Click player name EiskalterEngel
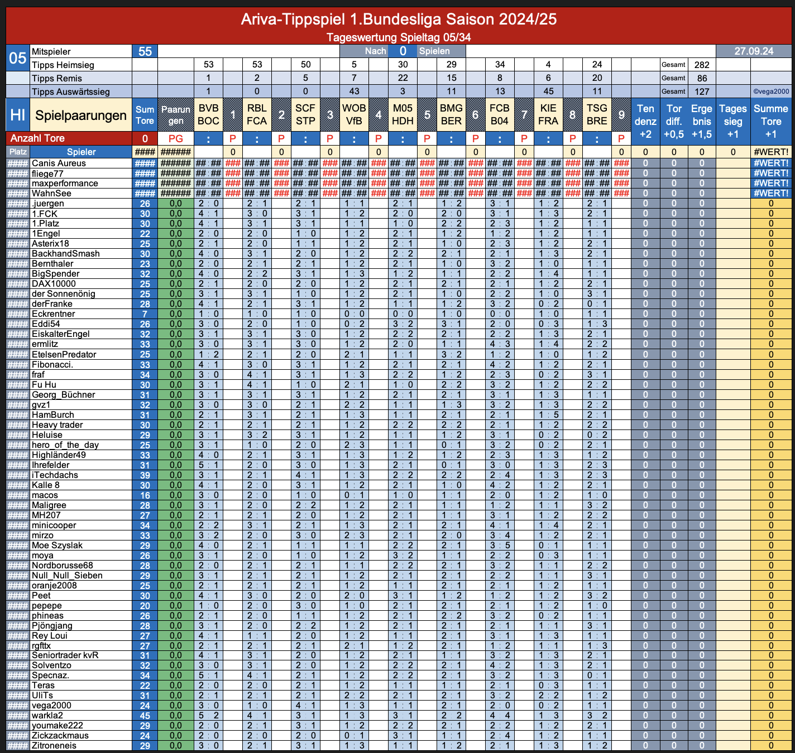The width and height of the screenshot is (795, 753). click(60, 334)
